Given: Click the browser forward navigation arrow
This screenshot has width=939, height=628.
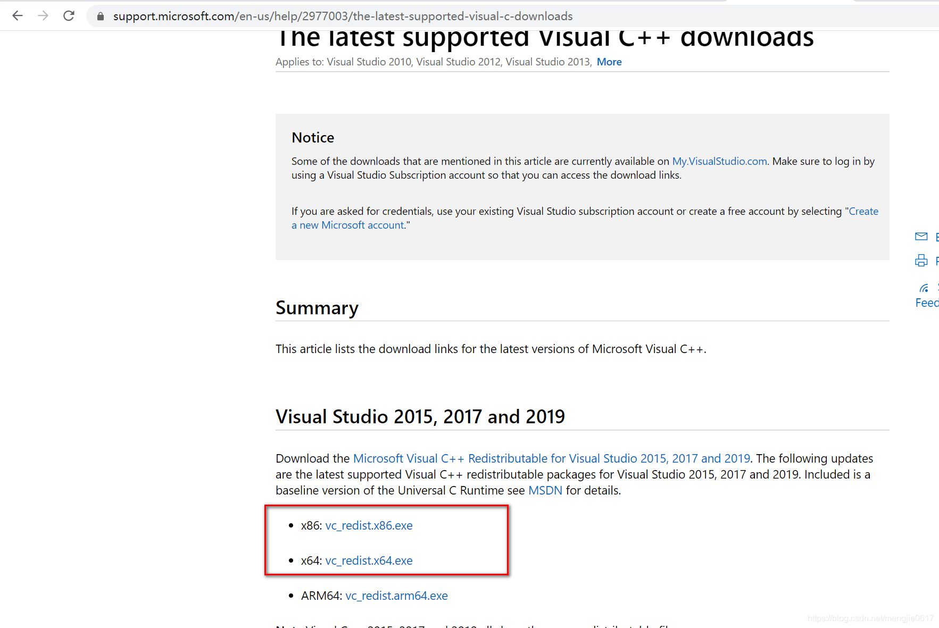Looking at the screenshot, I should tap(43, 15).
